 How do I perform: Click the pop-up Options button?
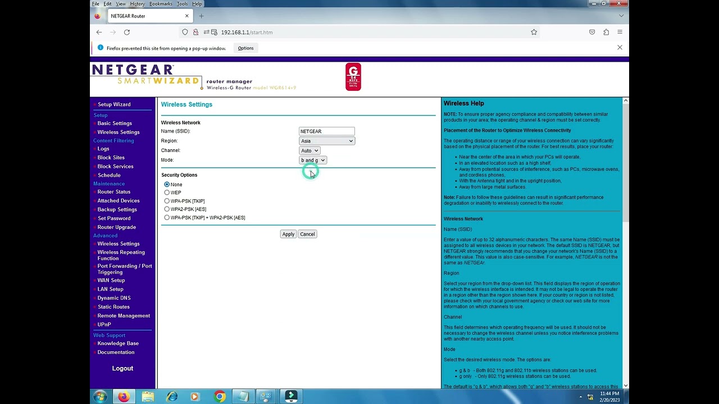(x=245, y=48)
